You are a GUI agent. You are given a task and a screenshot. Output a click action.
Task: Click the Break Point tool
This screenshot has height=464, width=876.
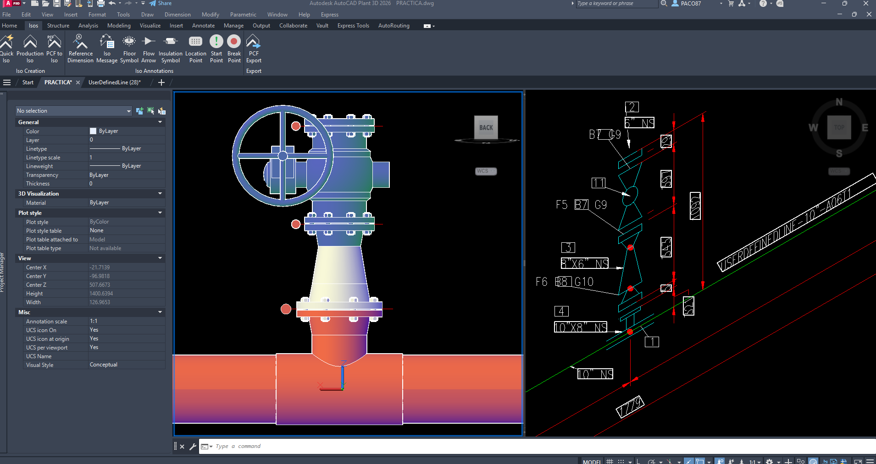tap(234, 48)
